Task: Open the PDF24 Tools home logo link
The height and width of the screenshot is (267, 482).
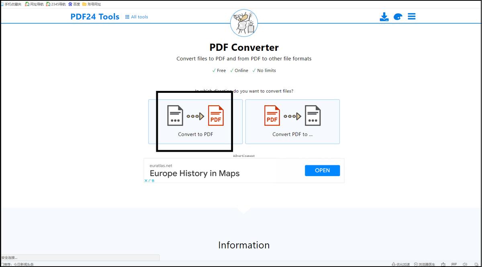Action: coord(95,17)
